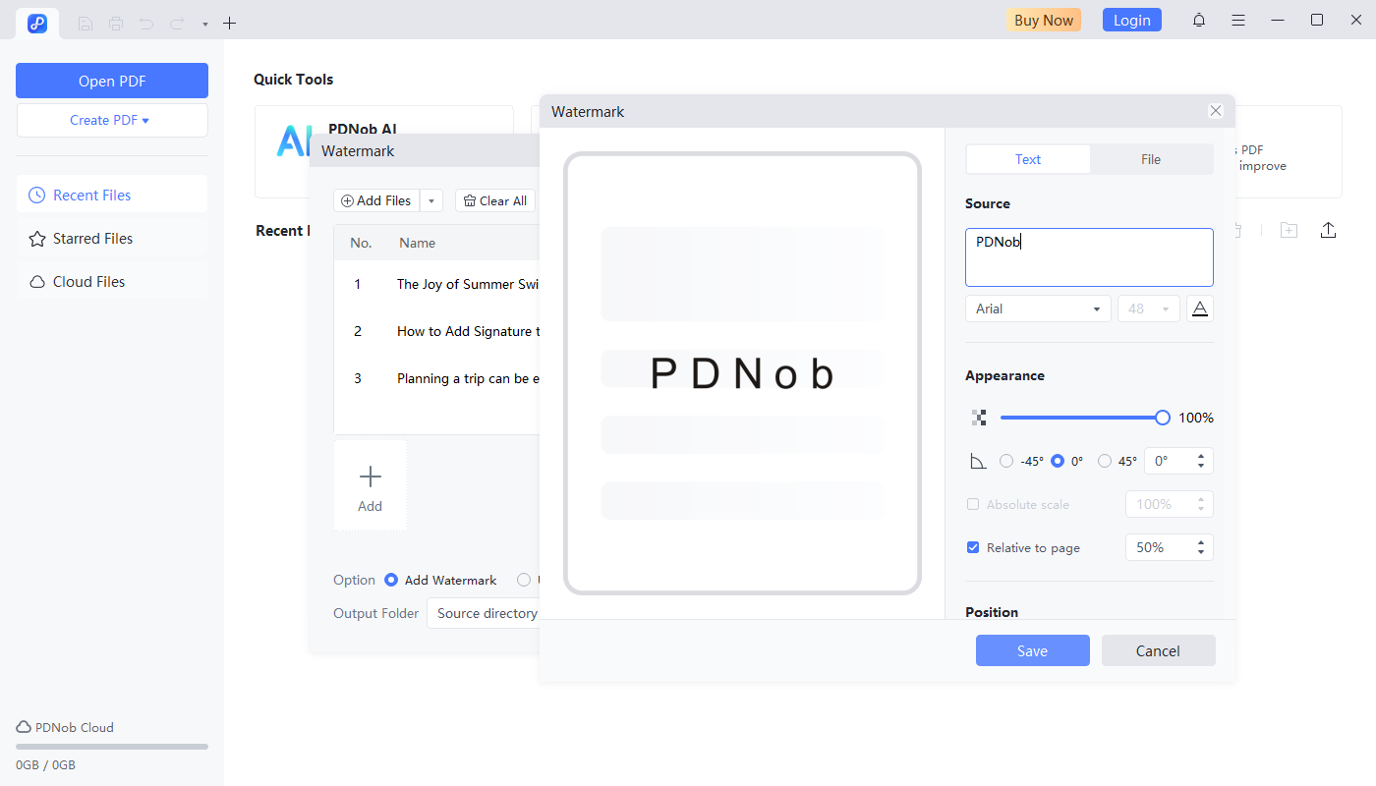Click the opacity slider handle
Image resolution: width=1376 pixels, height=786 pixels.
pyautogui.click(x=1163, y=418)
